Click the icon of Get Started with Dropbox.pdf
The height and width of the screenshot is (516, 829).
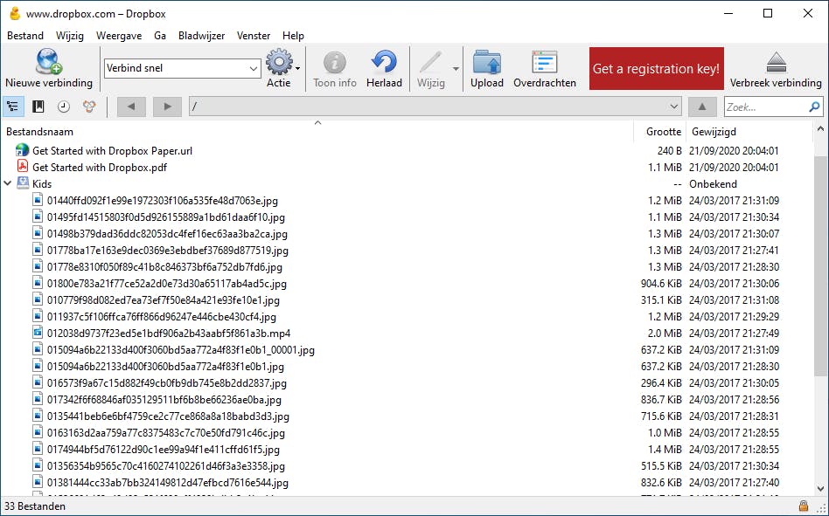(23, 166)
